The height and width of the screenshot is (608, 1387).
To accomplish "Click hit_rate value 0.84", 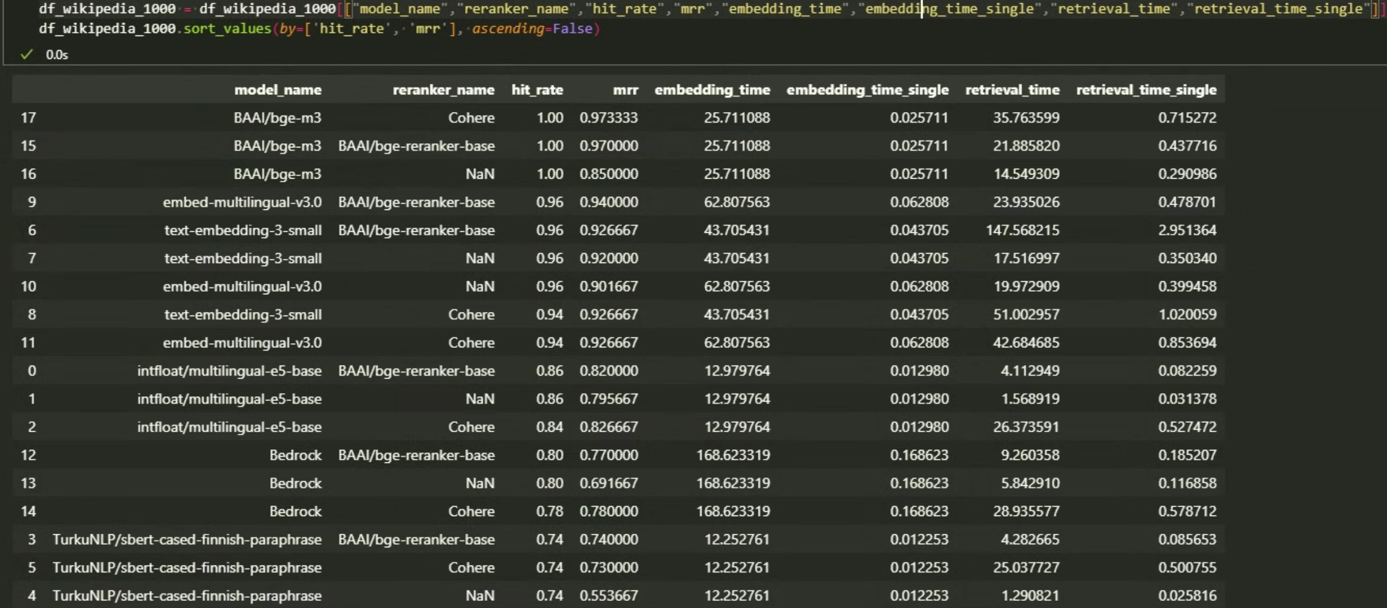I will click(x=549, y=427).
